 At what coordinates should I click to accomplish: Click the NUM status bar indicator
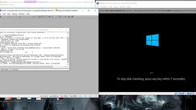[96, 96]
